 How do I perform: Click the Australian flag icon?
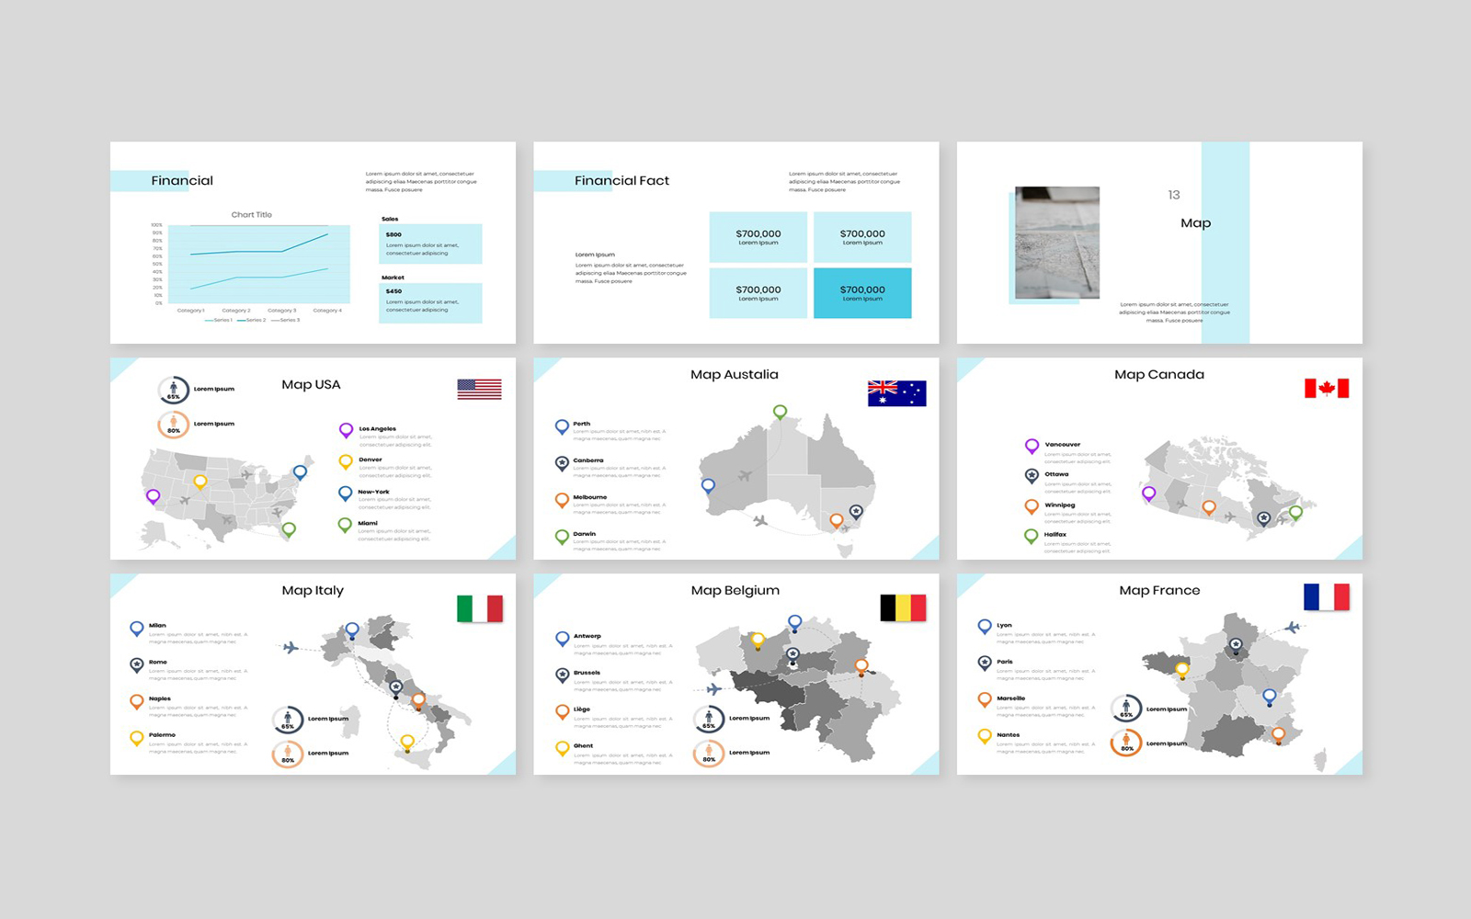pos(896,393)
